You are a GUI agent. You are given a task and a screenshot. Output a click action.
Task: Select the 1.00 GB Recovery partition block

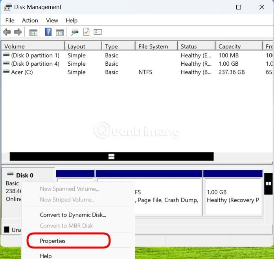tap(233, 192)
